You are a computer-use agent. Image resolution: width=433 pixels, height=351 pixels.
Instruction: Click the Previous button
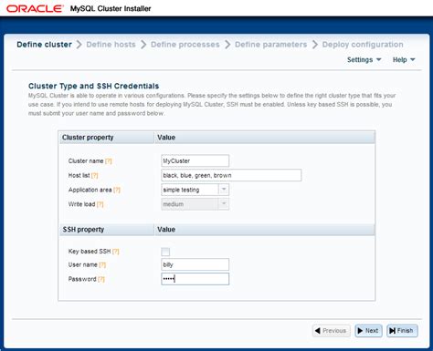click(332, 331)
